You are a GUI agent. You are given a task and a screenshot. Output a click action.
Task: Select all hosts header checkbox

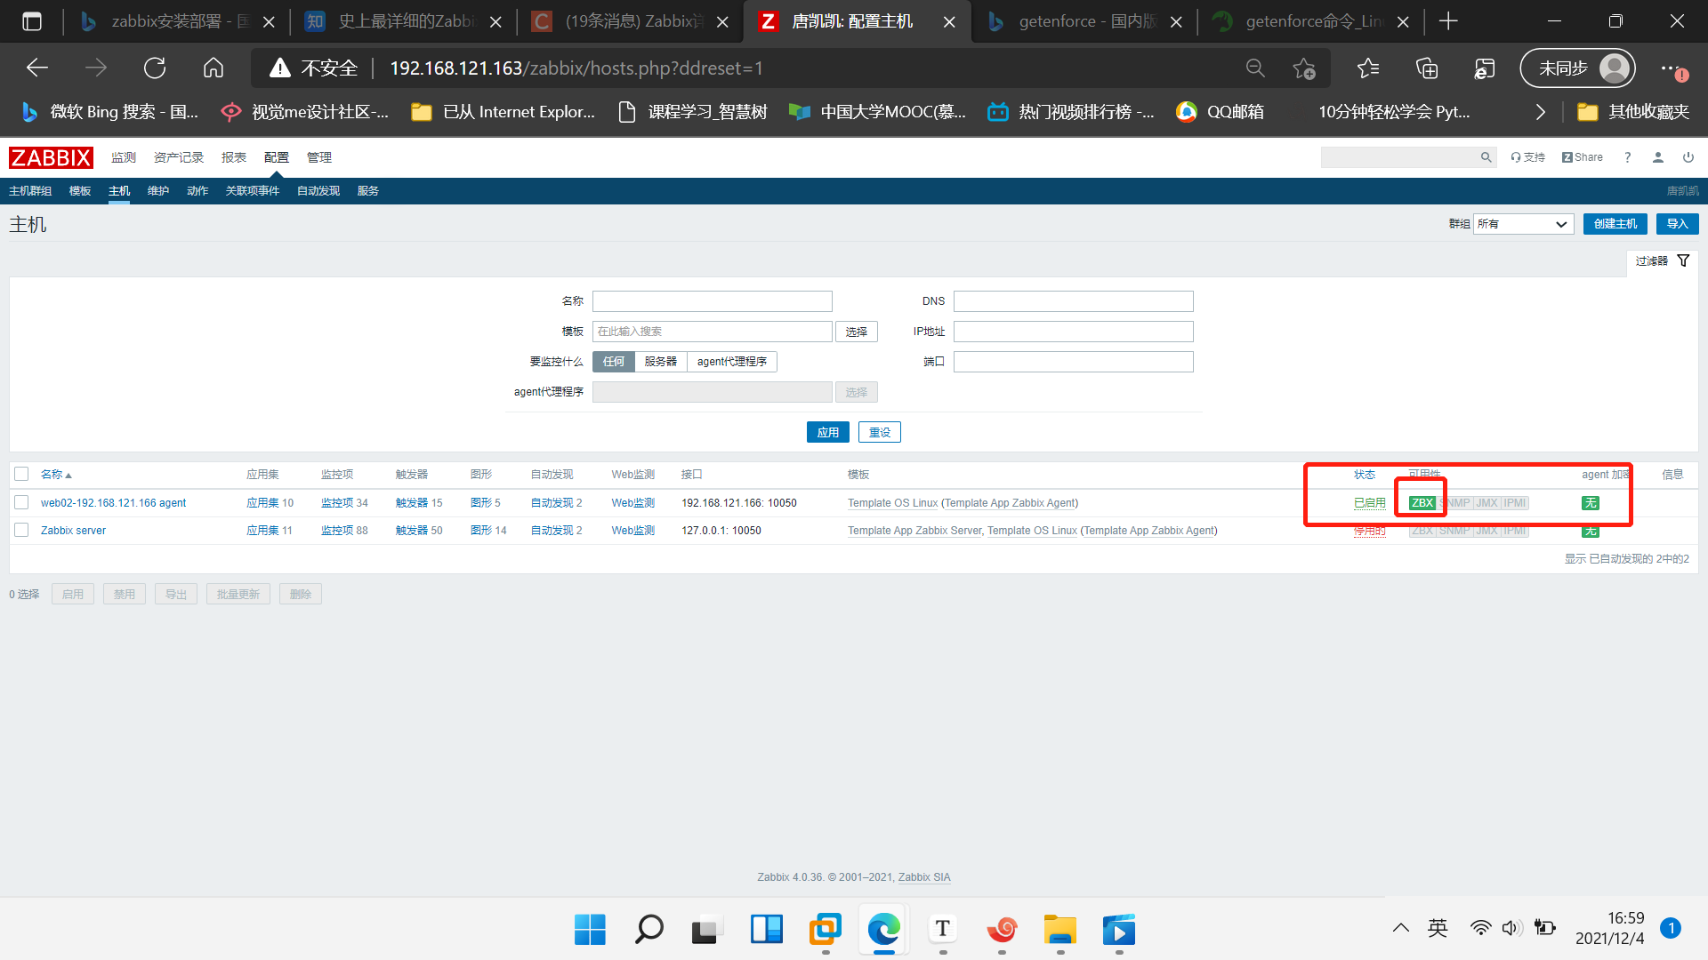[x=21, y=475]
